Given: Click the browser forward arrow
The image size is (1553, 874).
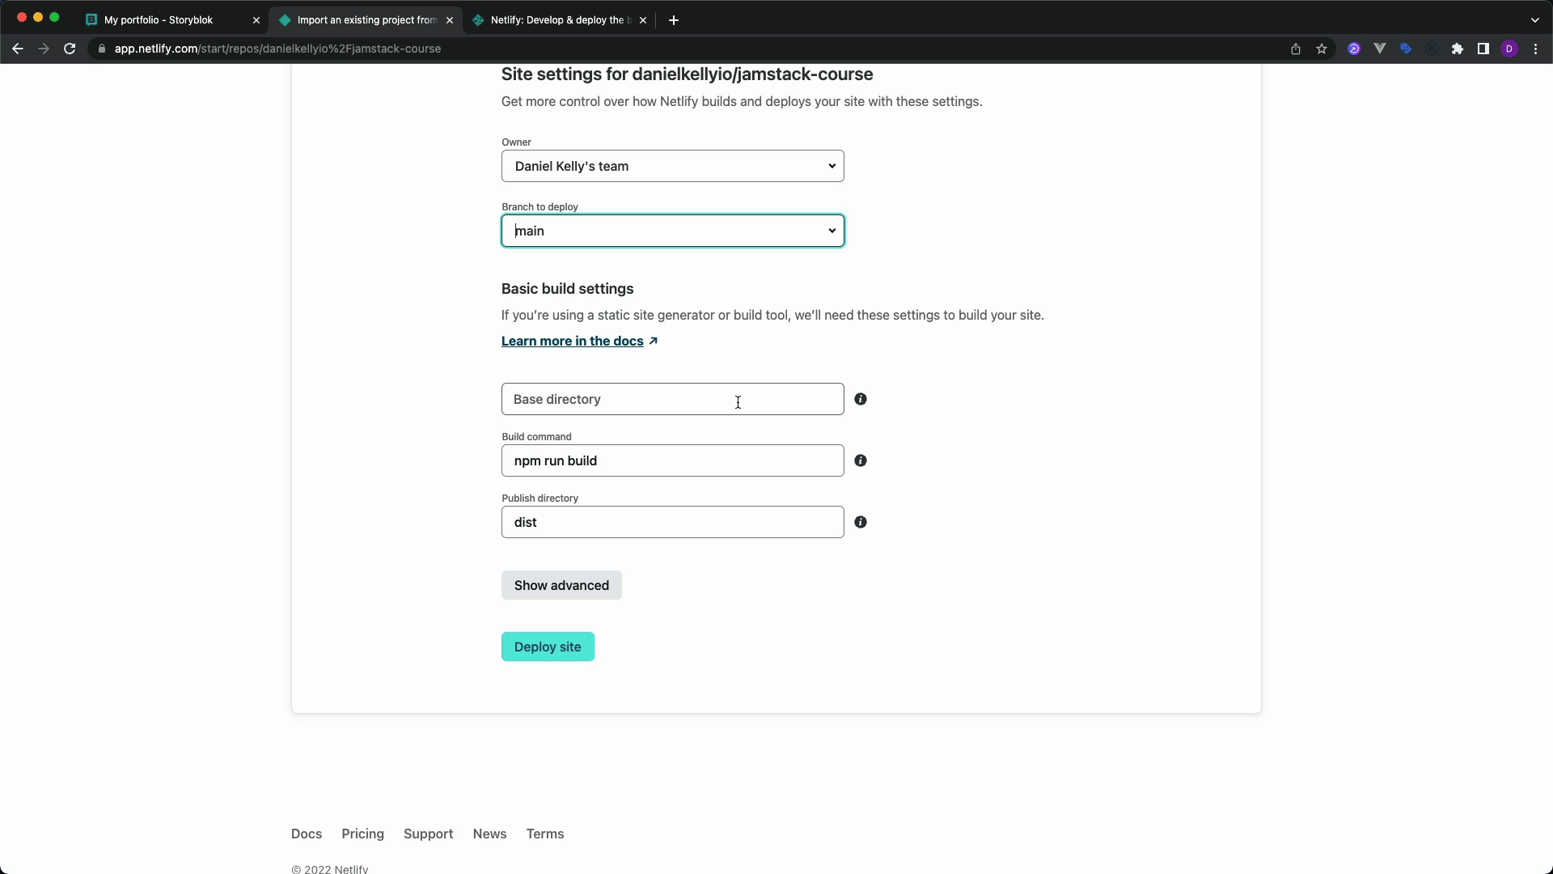Looking at the screenshot, I should point(44,49).
